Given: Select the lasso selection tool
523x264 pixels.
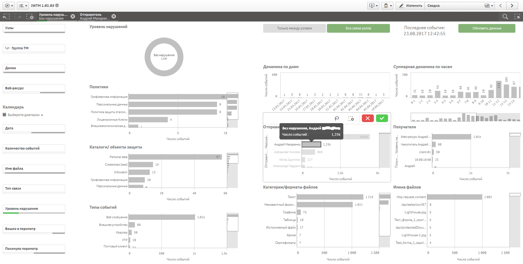Looking at the screenshot, I should pyautogui.click(x=337, y=118).
